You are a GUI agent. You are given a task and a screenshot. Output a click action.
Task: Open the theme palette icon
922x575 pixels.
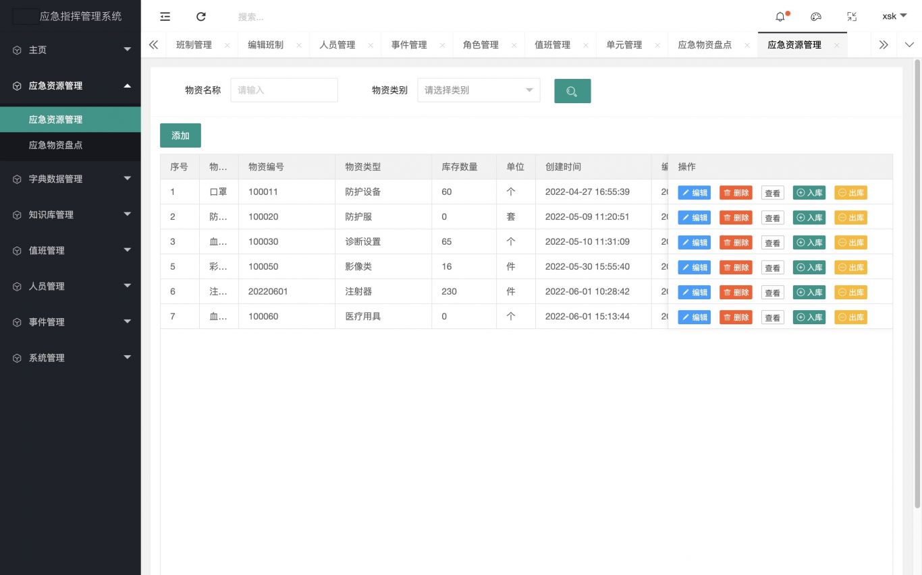coord(816,17)
